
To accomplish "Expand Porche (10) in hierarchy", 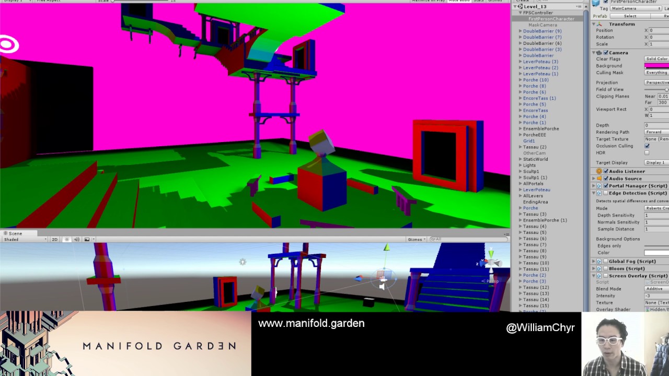I will click(x=521, y=80).
